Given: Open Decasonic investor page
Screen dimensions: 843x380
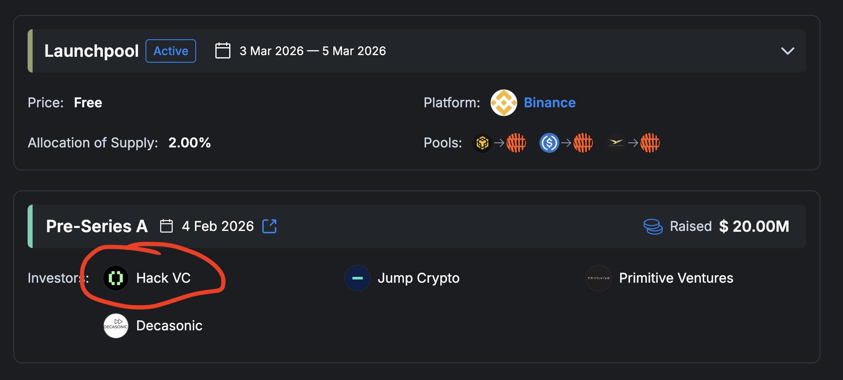Looking at the screenshot, I should click(x=169, y=326).
